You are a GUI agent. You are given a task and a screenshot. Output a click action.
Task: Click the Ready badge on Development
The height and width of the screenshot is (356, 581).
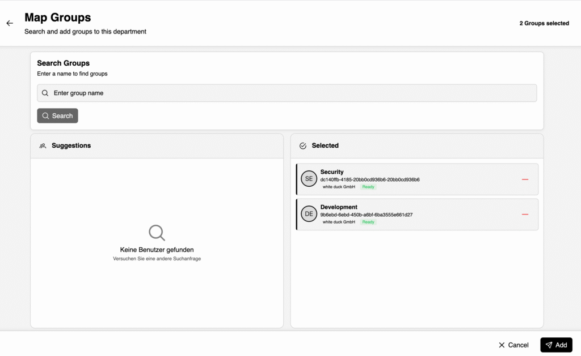[368, 222]
